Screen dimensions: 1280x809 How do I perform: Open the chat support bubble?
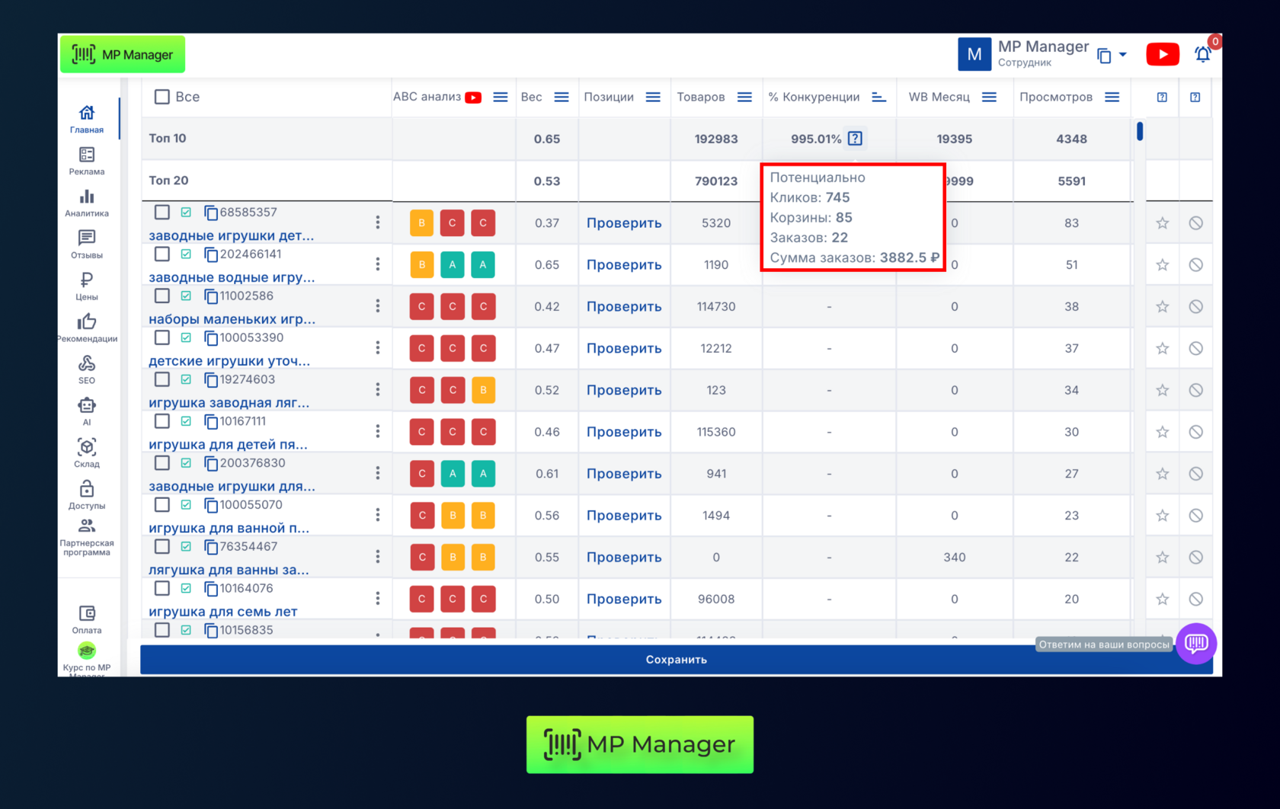coord(1195,644)
